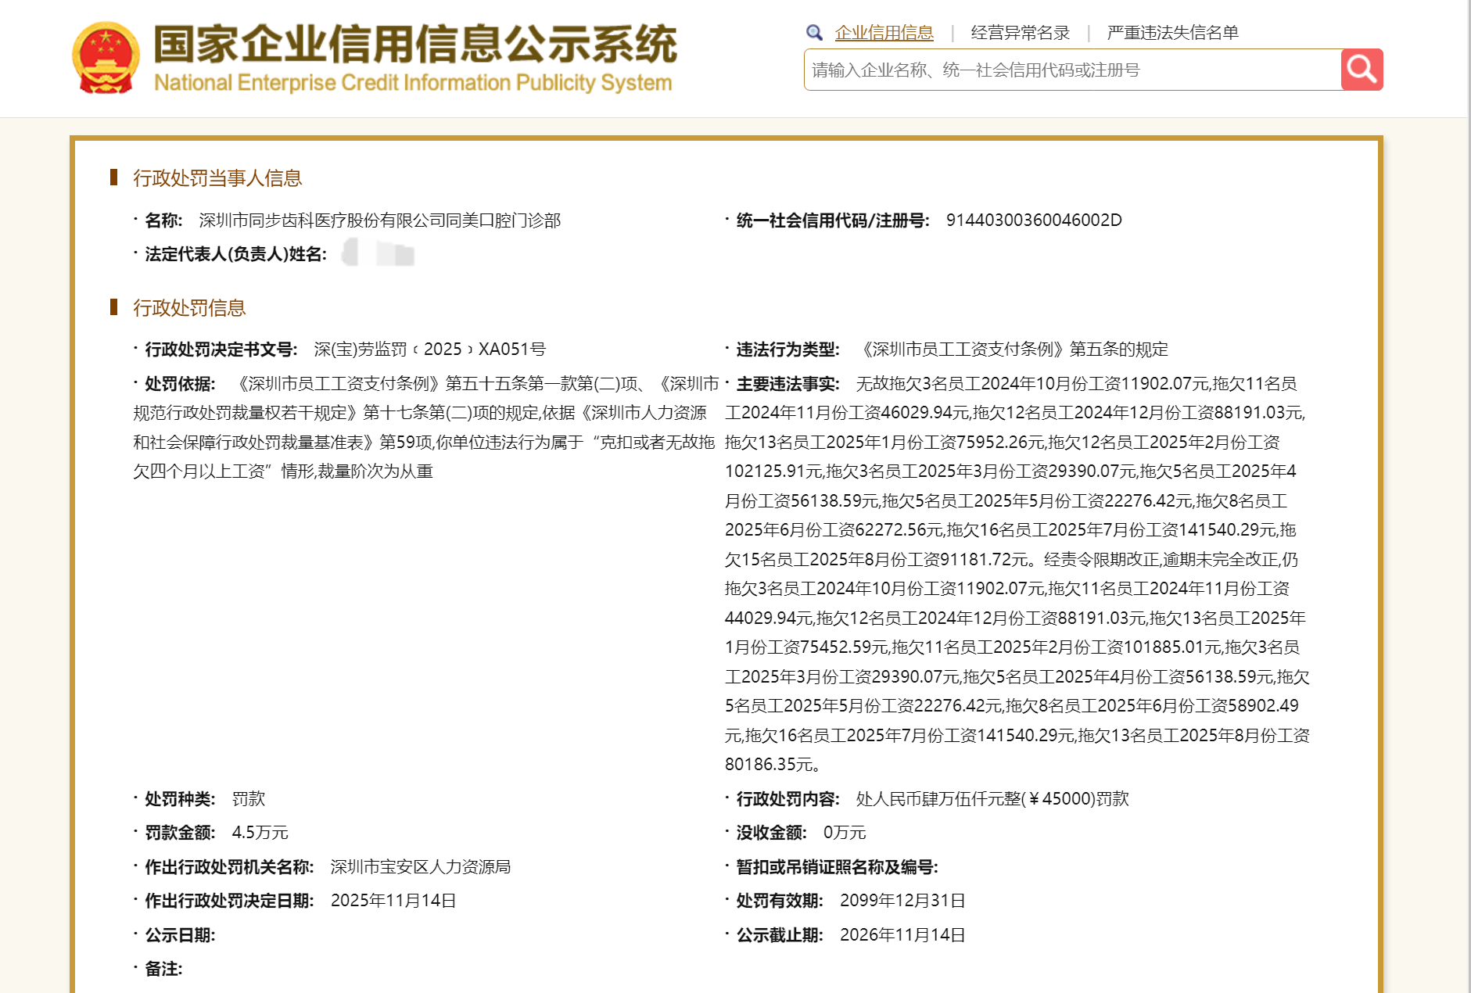Open the 国家企业信用信息公示系统 site title
The image size is (1471, 993).
414,57
